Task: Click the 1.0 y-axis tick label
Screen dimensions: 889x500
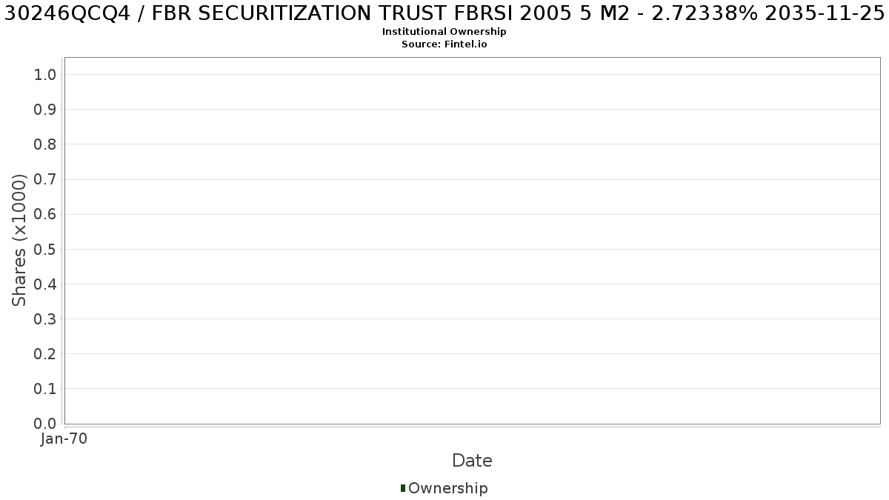Action: [45, 74]
